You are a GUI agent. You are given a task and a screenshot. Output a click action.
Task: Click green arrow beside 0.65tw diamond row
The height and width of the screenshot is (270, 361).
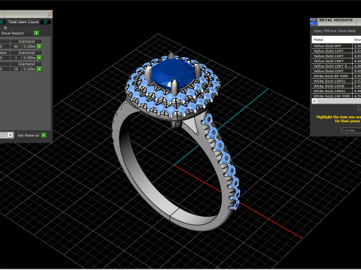coord(40,58)
